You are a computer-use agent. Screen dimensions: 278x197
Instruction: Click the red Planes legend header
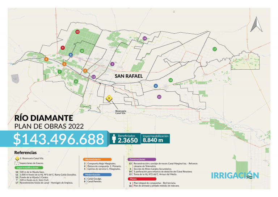pos(135,179)
